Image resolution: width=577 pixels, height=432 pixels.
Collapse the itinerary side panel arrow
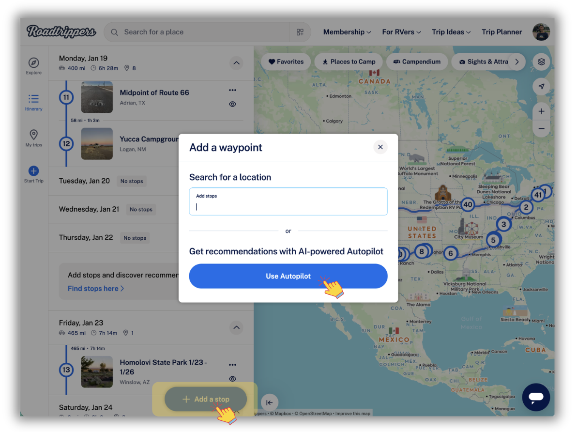tap(269, 402)
